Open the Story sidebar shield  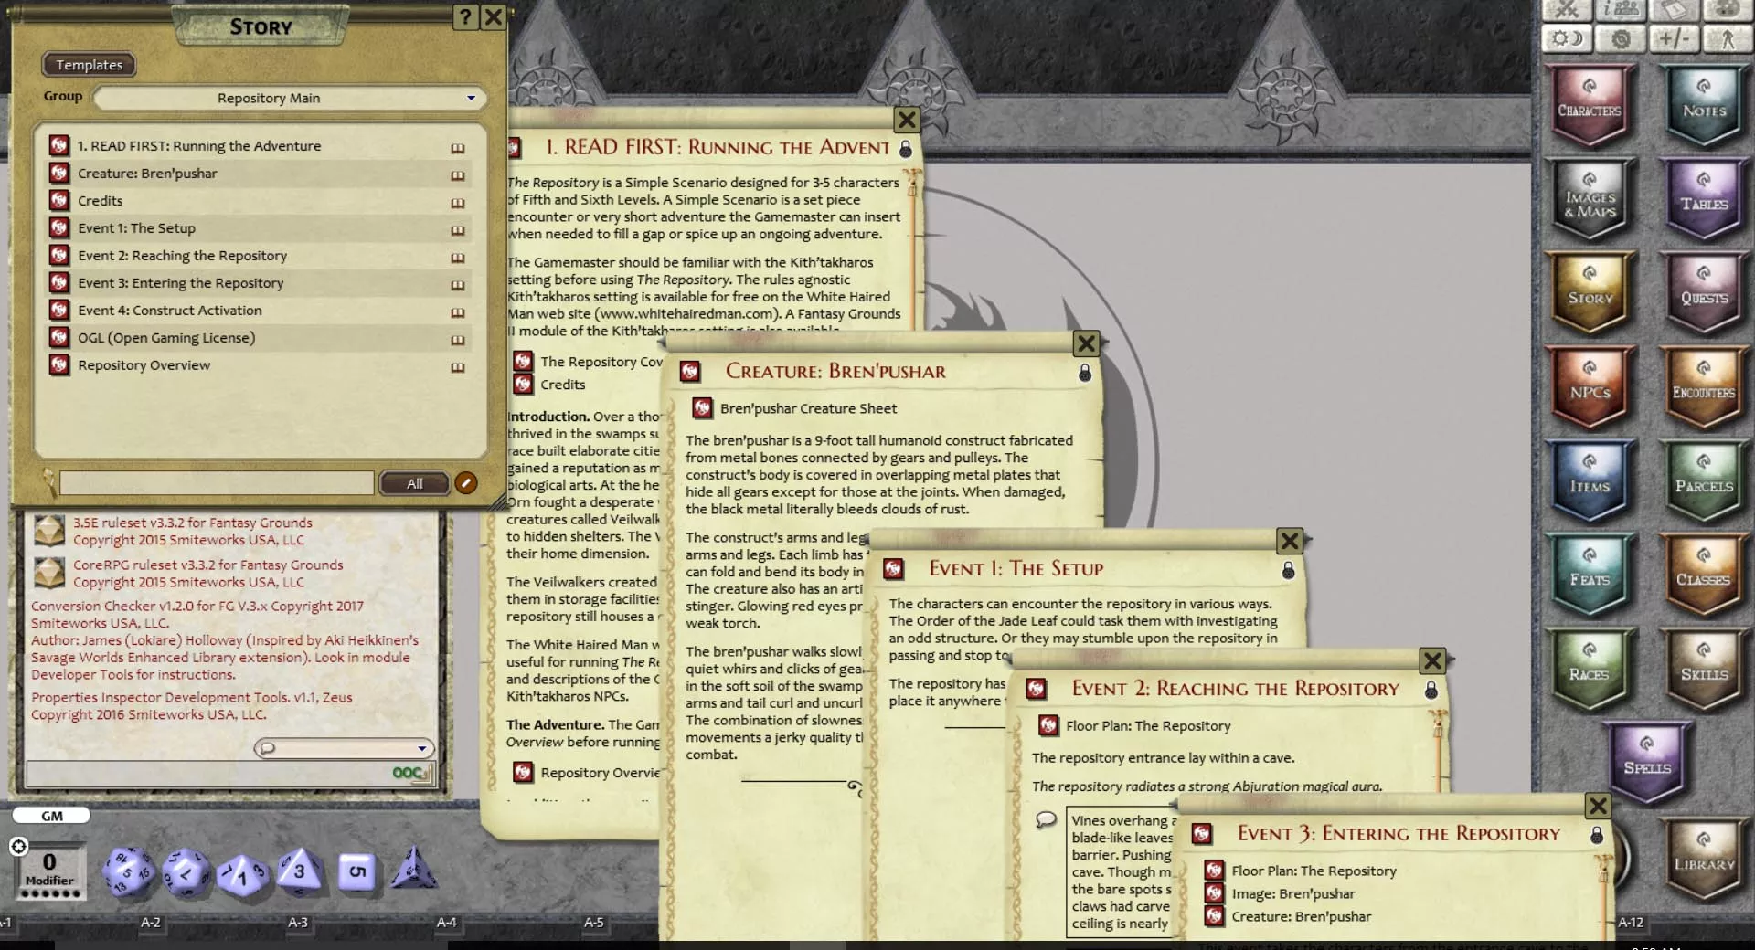tap(1590, 294)
